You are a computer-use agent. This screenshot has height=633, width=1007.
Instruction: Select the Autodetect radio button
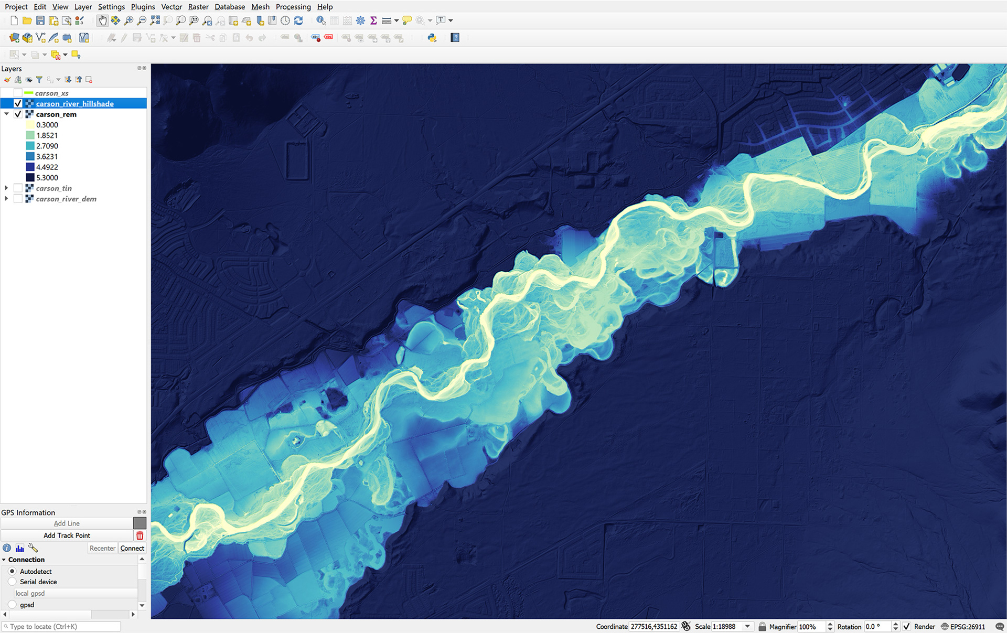[x=12, y=572]
